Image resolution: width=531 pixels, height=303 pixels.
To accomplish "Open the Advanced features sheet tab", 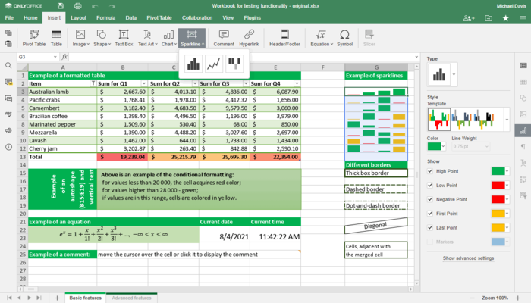I will [131, 298].
